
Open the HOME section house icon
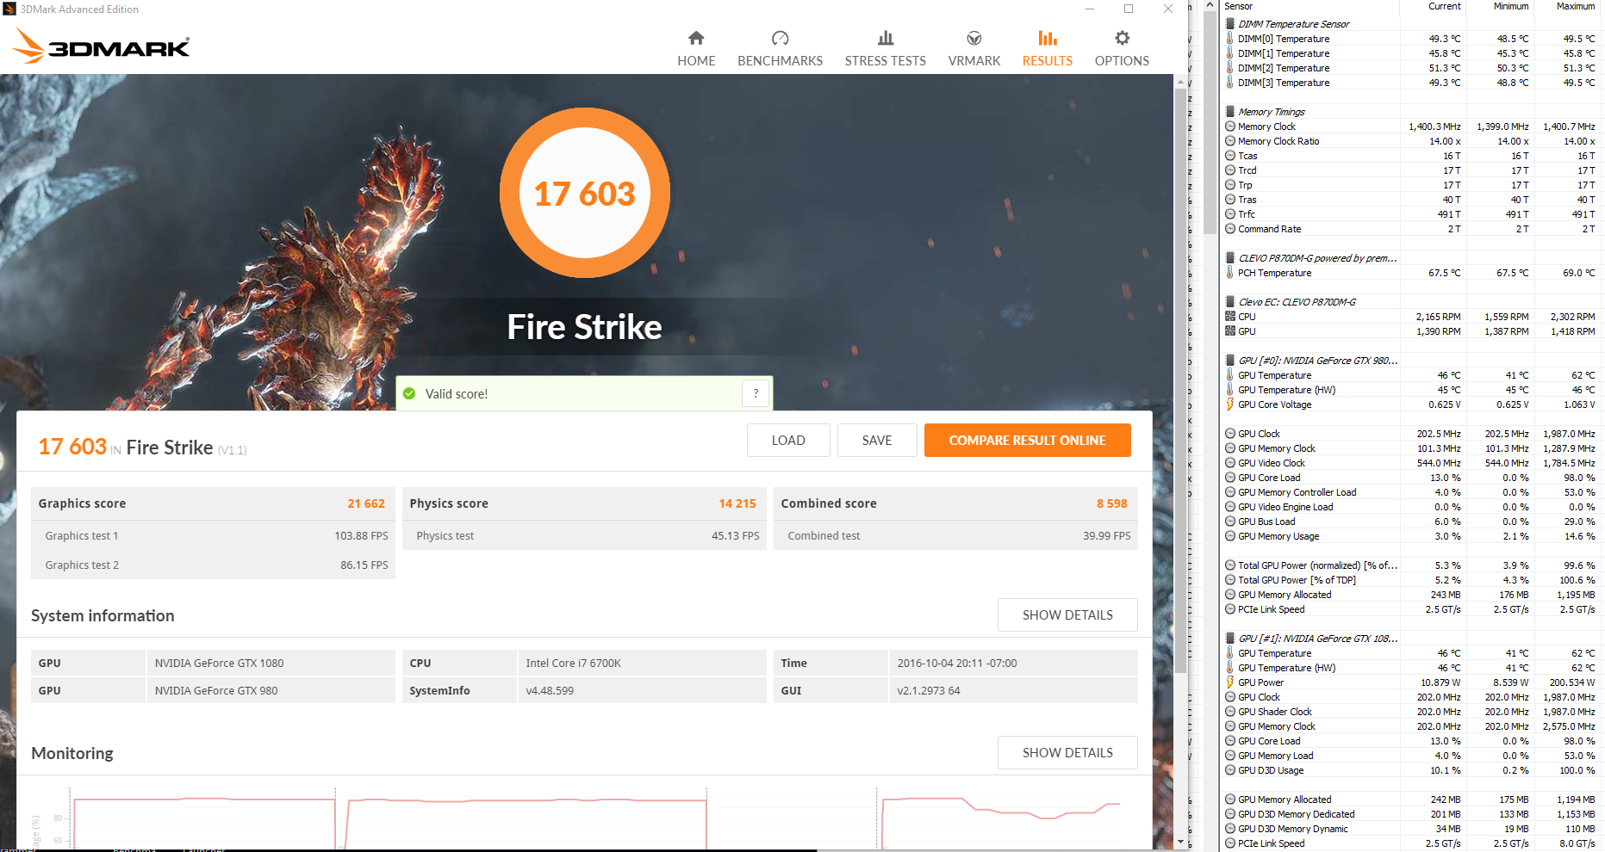coord(696,38)
